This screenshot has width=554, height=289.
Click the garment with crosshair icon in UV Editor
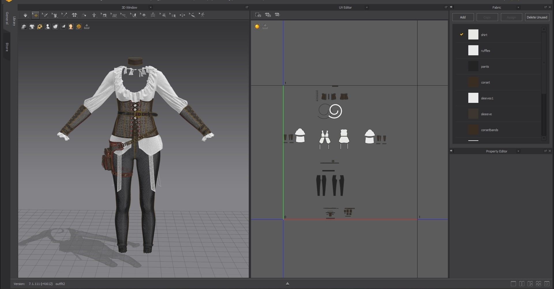(277, 15)
